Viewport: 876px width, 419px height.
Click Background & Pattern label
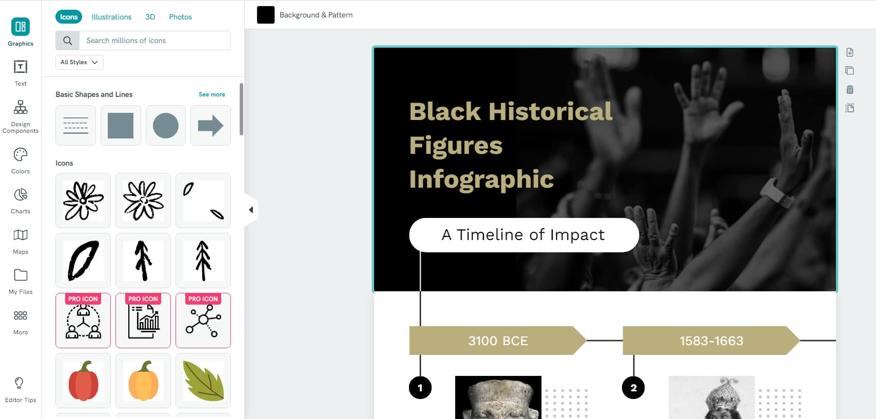coord(316,15)
